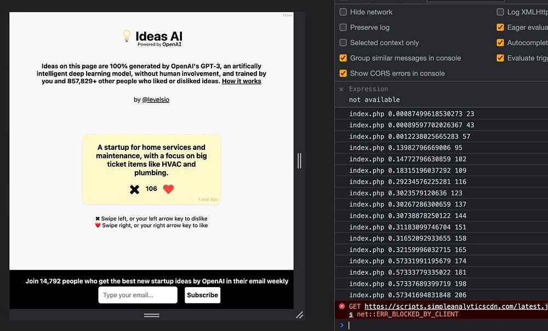Enable the Preserve log checkbox
The height and width of the screenshot is (331, 548).
(343, 27)
